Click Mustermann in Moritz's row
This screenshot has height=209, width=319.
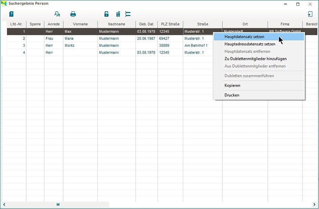click(x=117, y=45)
